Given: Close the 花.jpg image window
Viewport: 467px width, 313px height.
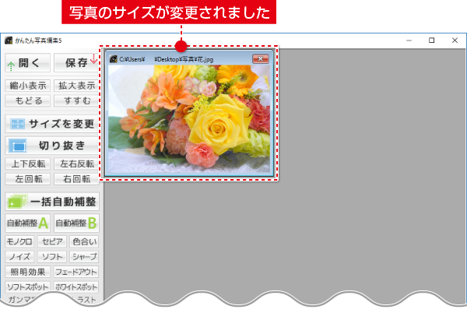Looking at the screenshot, I should tap(260, 59).
